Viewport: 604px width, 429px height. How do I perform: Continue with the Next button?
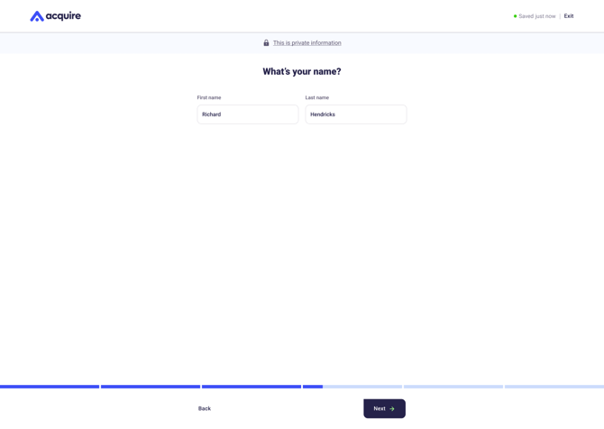384,408
